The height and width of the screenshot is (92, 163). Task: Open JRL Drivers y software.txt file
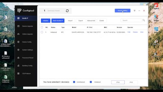click(6, 55)
